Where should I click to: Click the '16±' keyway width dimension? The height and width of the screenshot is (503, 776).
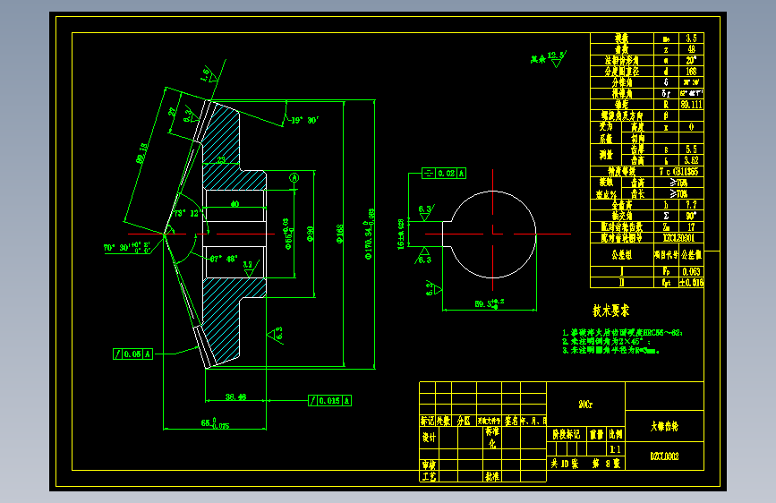(x=401, y=234)
